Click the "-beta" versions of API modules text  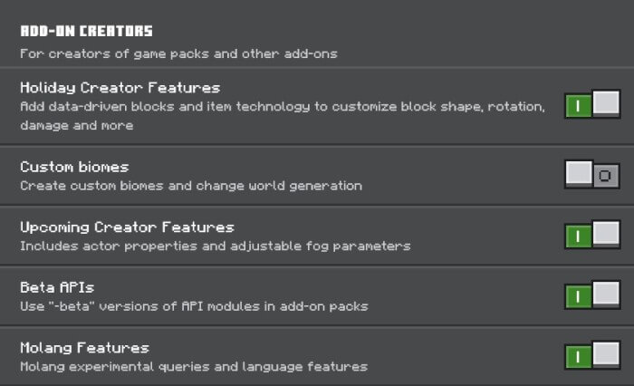click(194, 306)
